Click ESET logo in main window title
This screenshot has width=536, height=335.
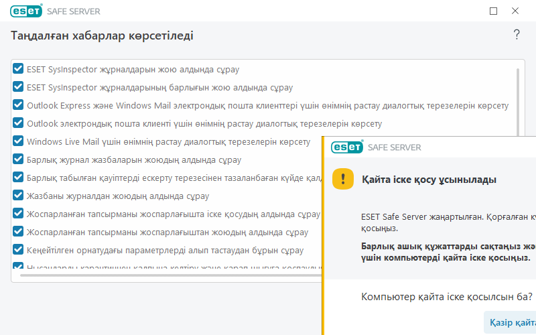[x=26, y=11]
